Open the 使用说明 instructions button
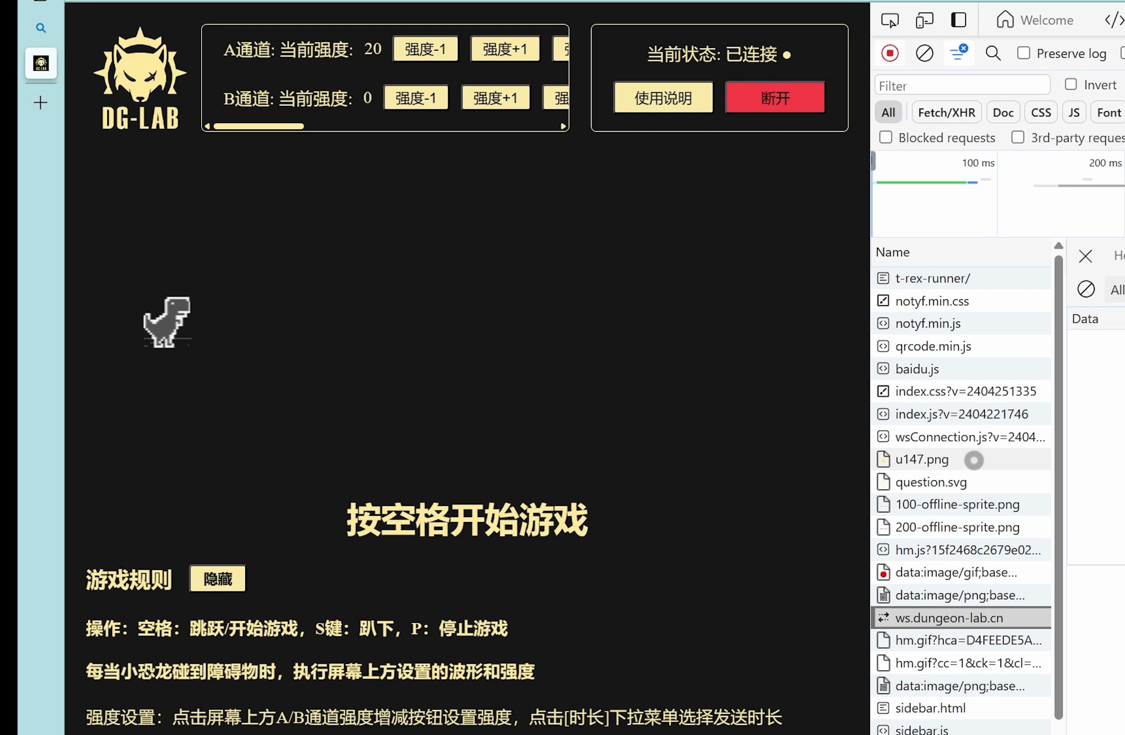The width and height of the screenshot is (1125, 735). 663,98
